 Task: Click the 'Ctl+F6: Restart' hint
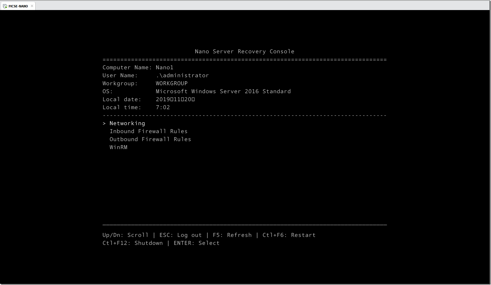(x=289, y=235)
